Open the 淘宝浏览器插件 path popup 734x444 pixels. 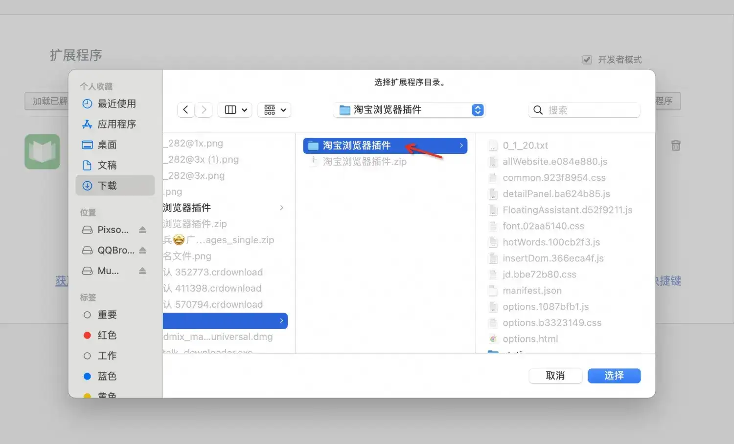pos(409,110)
